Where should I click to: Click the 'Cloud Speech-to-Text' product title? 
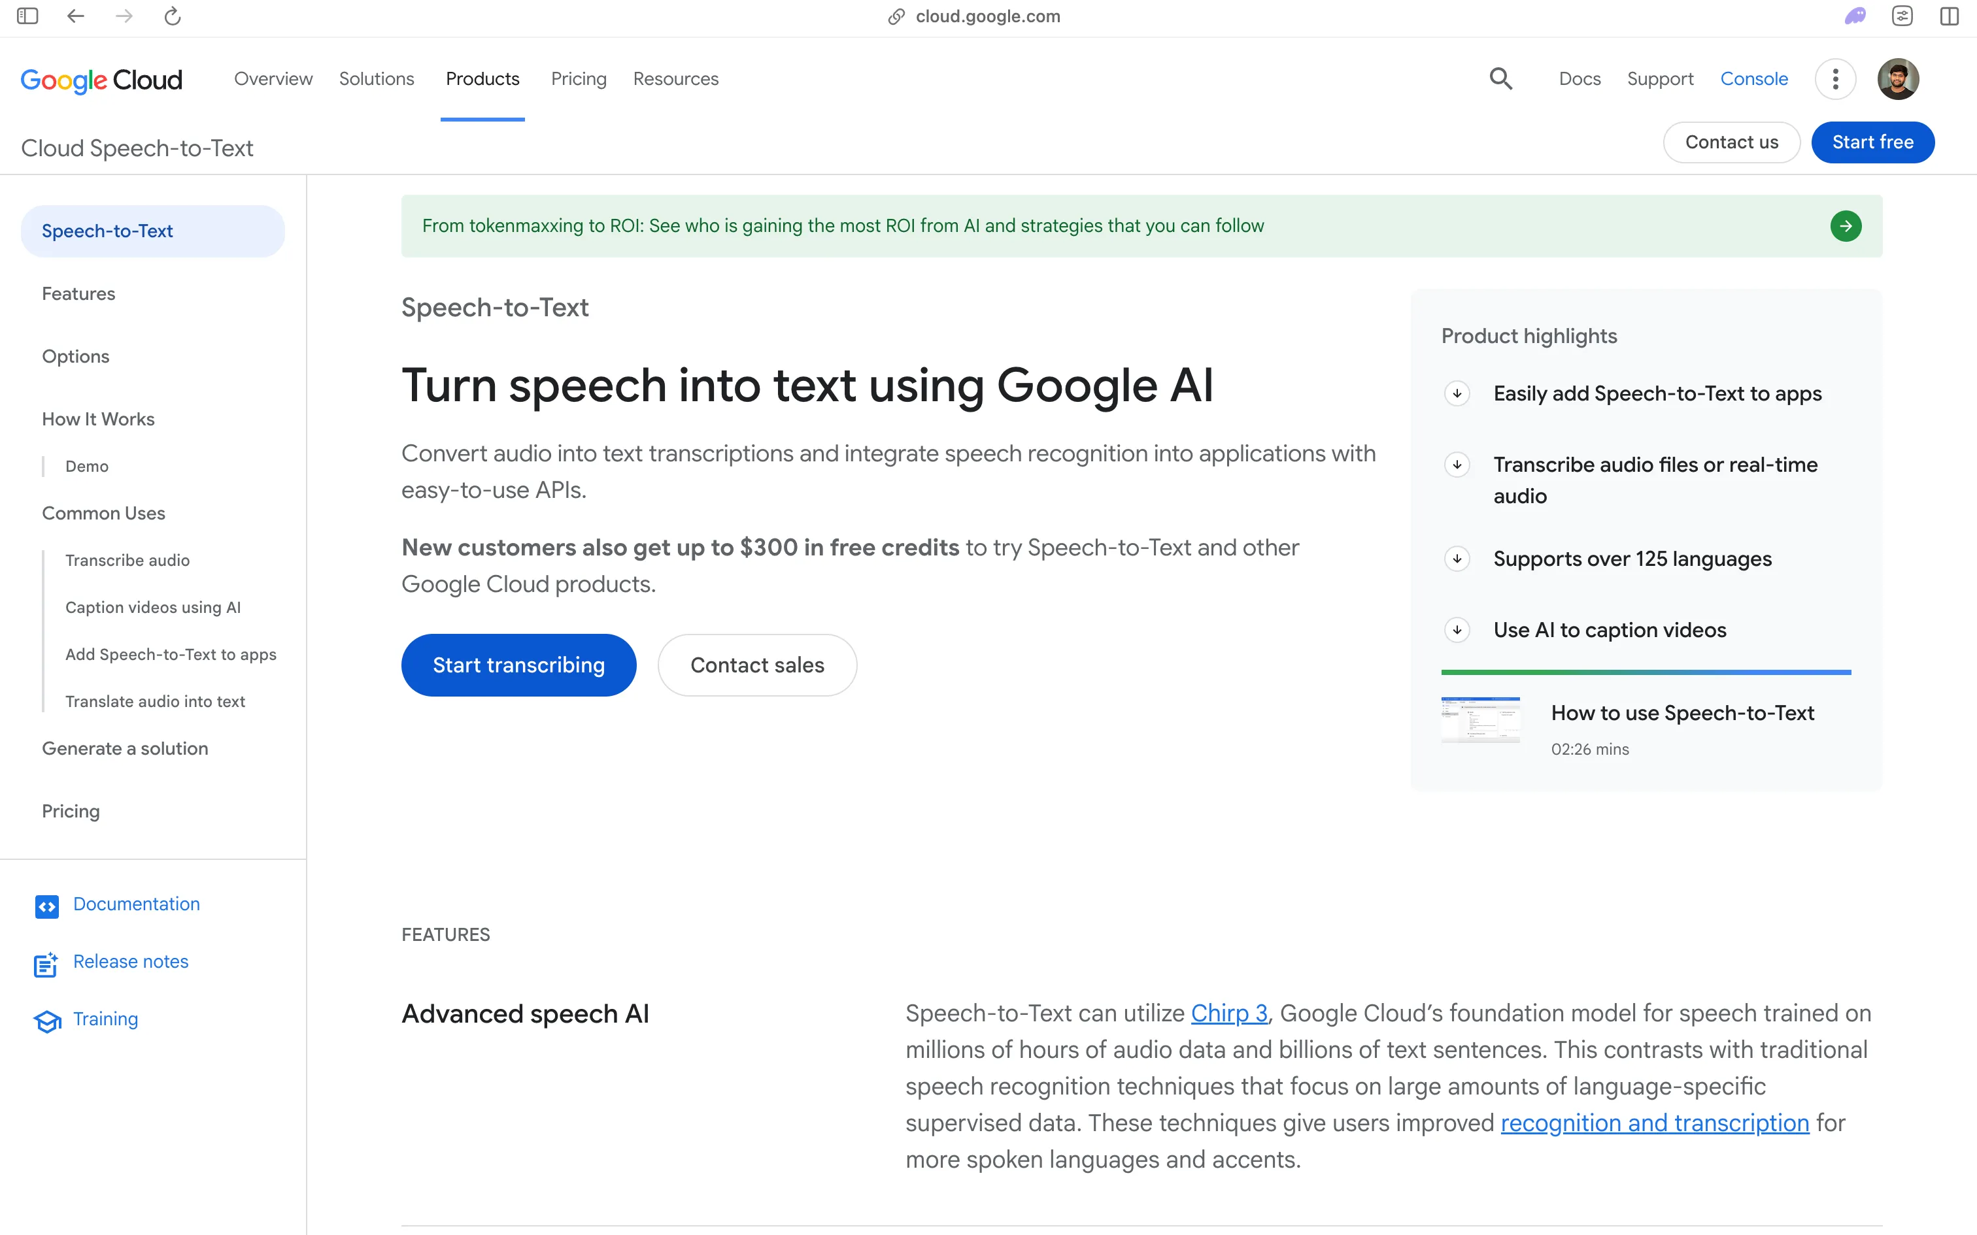pyautogui.click(x=137, y=148)
